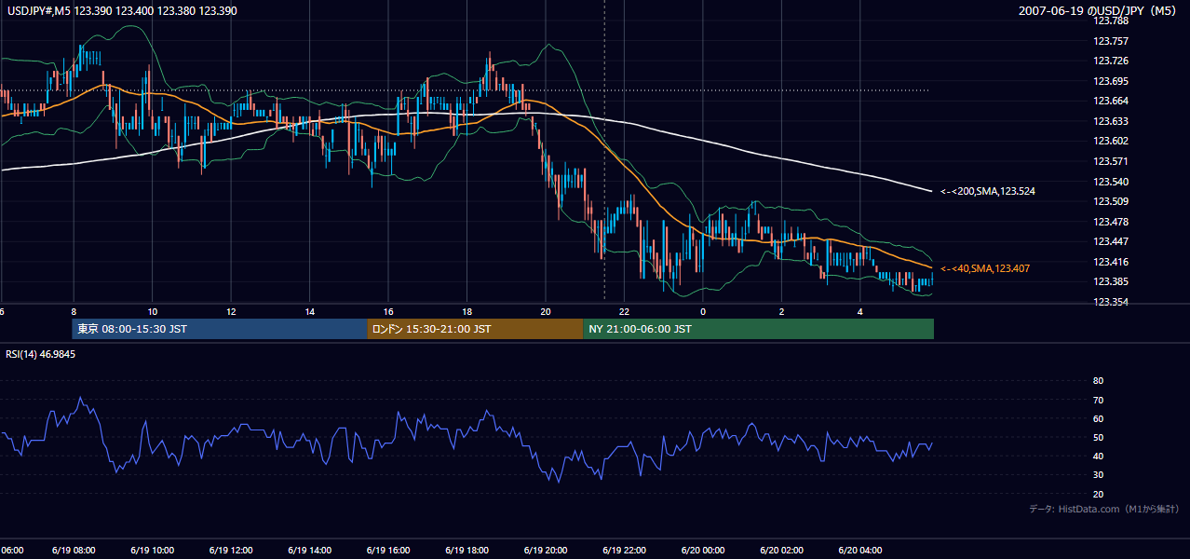Click the 6/20 02:00 time axis label
Image resolution: width=1190 pixels, height=559 pixels.
tap(782, 551)
